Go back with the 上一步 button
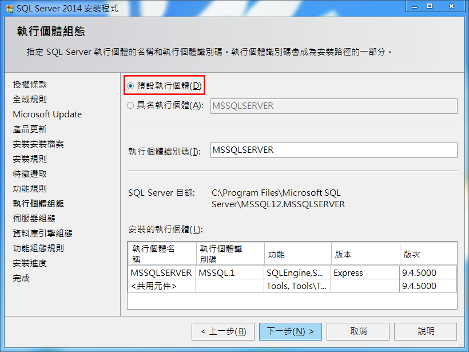 (x=223, y=331)
